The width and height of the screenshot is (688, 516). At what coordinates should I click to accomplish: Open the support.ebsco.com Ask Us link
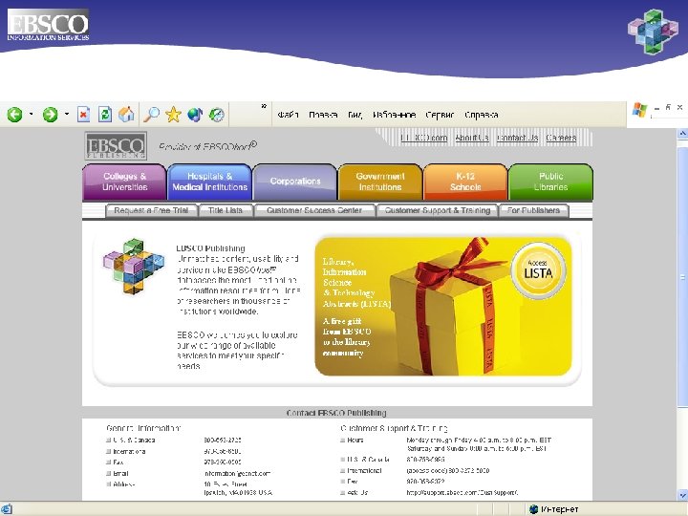(462, 493)
